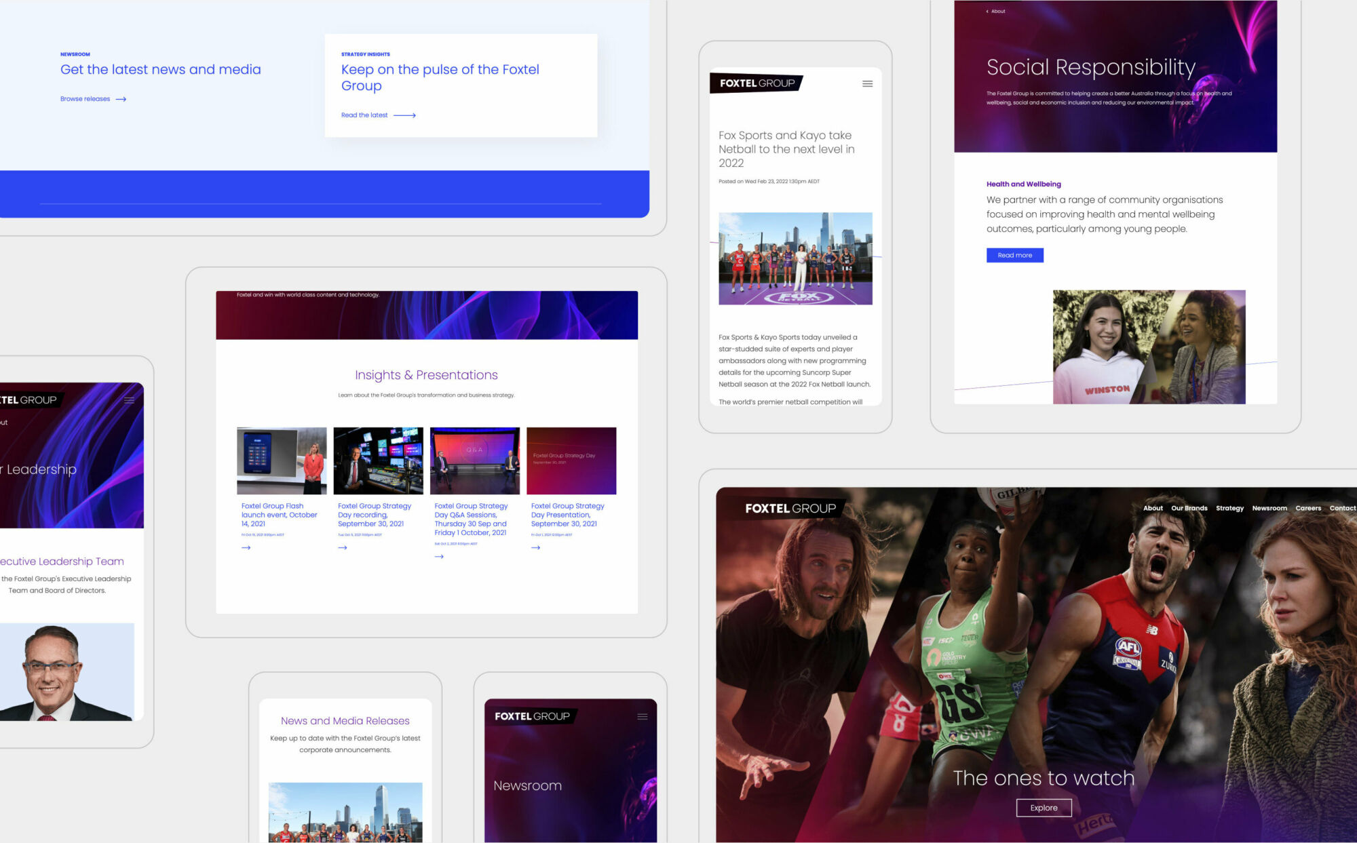Click Strategy Day recording control room thumbnail
1357x843 pixels.
[378, 460]
